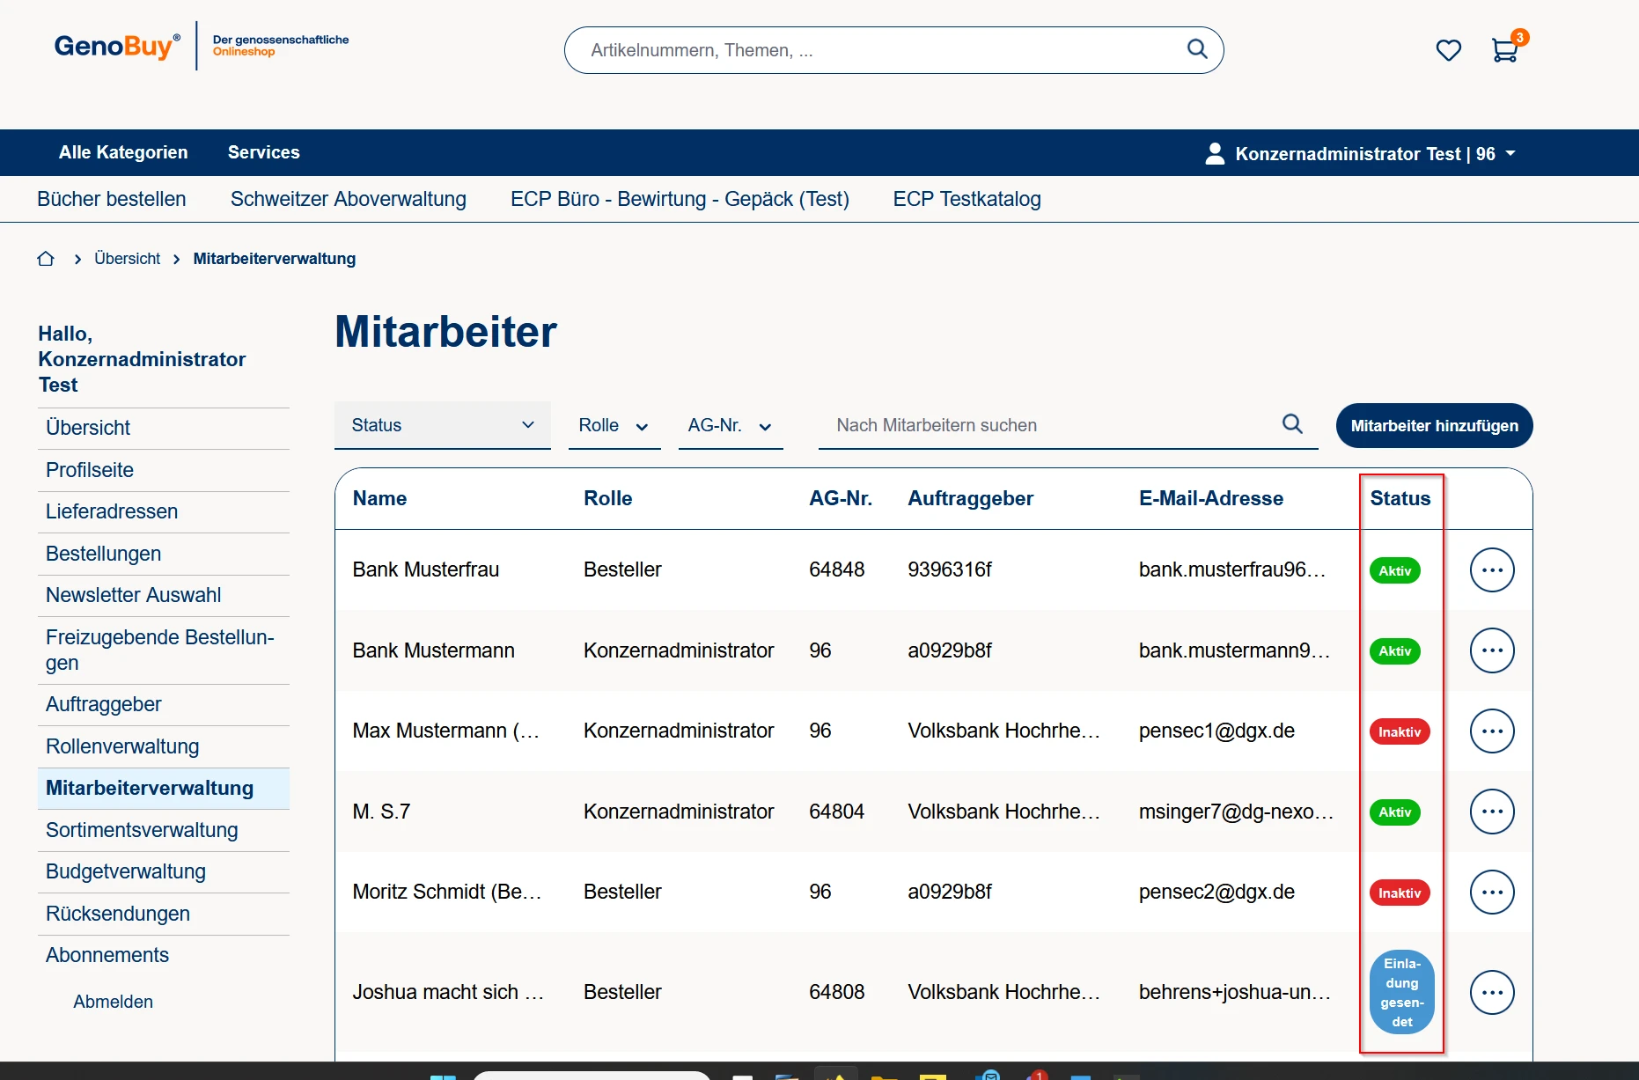Click the Mitarbeiter hinzufügen button
This screenshot has width=1639, height=1080.
click(x=1434, y=426)
